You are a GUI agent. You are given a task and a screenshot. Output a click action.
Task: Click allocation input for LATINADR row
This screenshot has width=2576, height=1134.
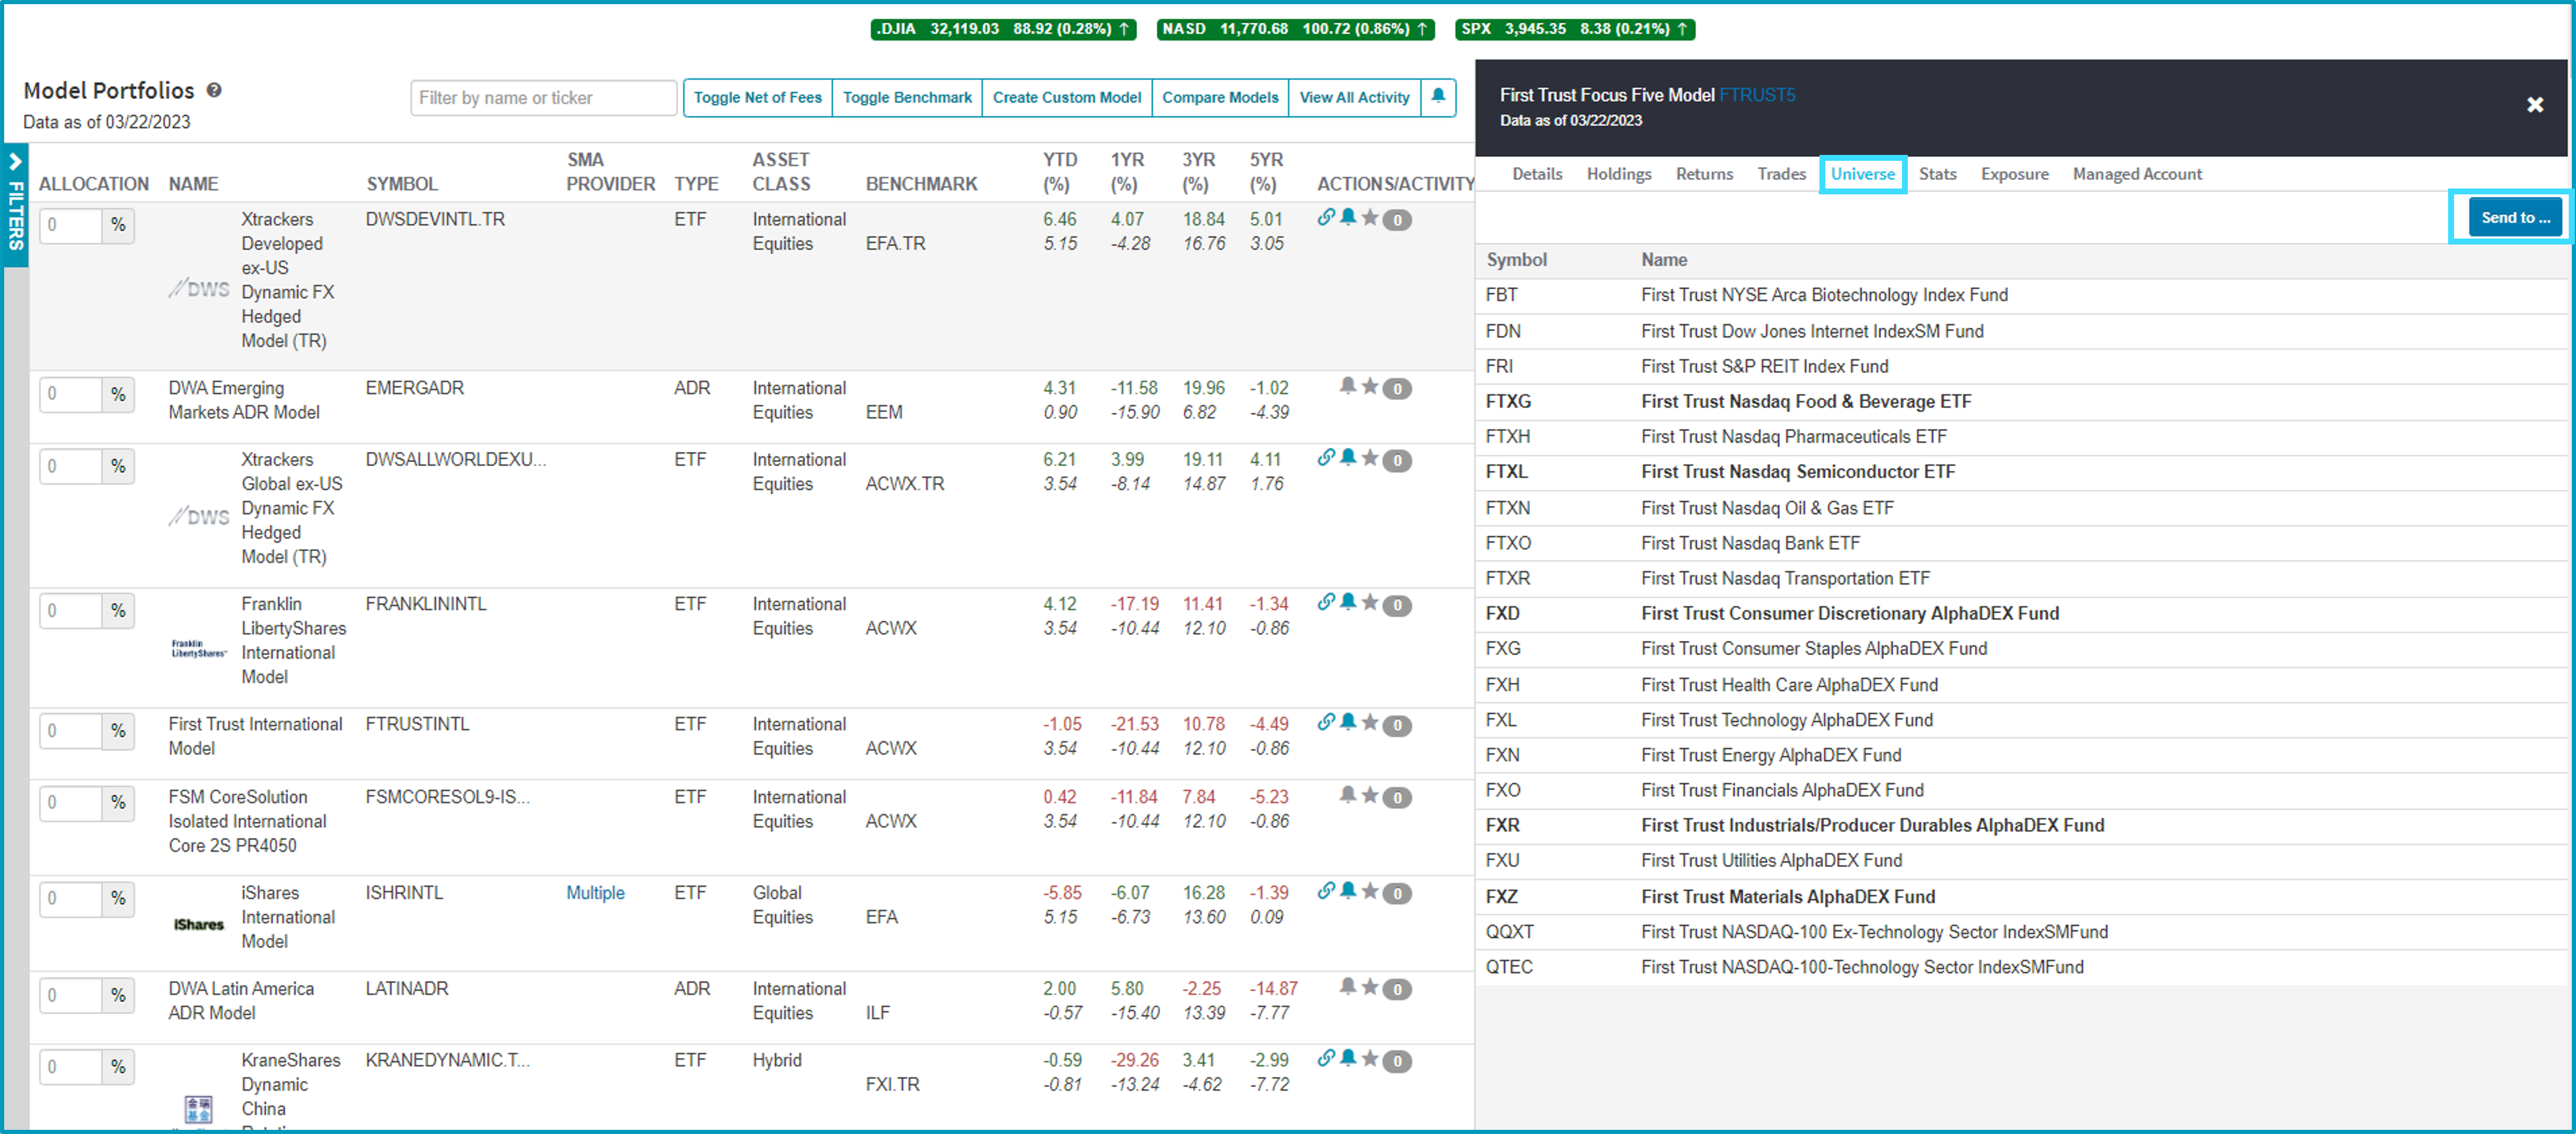[71, 995]
